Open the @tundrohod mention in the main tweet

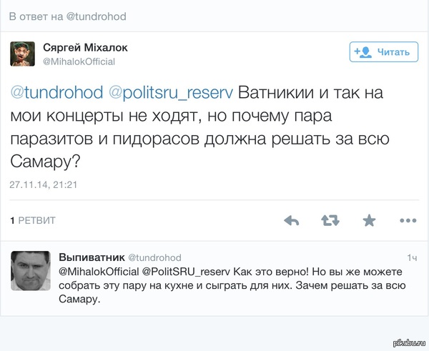pos(55,94)
